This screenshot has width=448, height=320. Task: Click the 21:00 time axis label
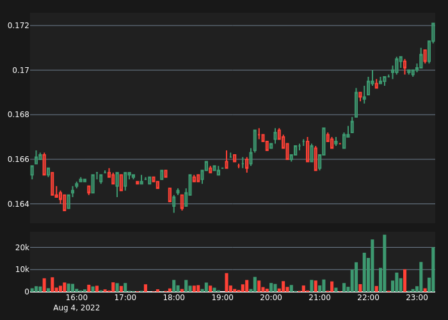click(x=320, y=298)
